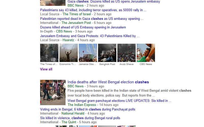
Task: Click The Times of Israel thumbnail image
Action: click(x=49, y=53)
